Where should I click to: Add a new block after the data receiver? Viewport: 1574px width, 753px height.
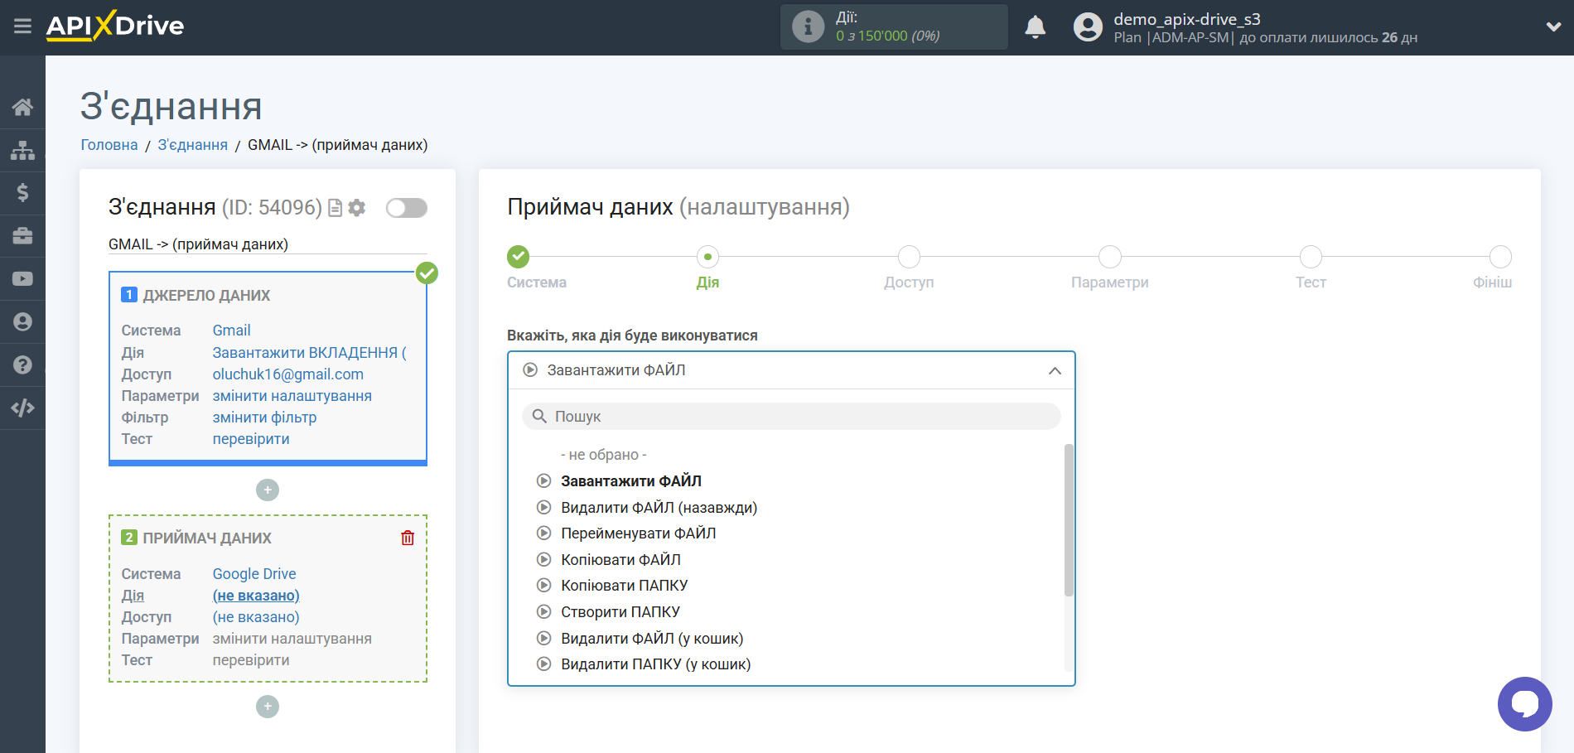click(268, 707)
